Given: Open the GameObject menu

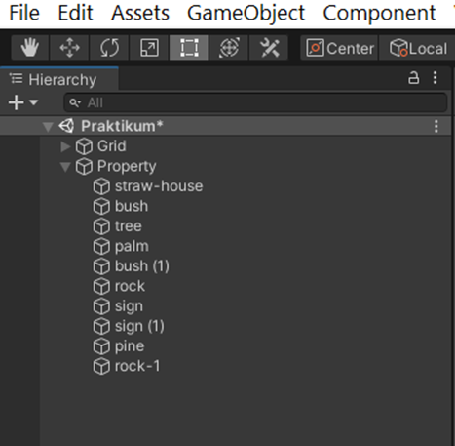Looking at the screenshot, I should coord(246,13).
